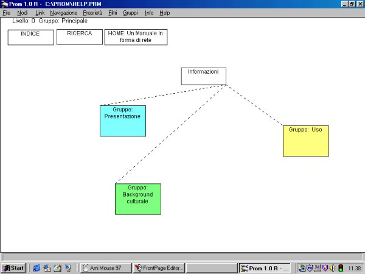The width and height of the screenshot is (365, 274).
Task: Open the Nodi menu
Action: (23, 13)
